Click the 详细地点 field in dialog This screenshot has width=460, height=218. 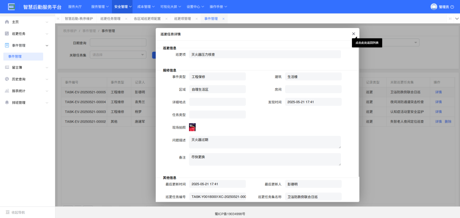pos(217,102)
